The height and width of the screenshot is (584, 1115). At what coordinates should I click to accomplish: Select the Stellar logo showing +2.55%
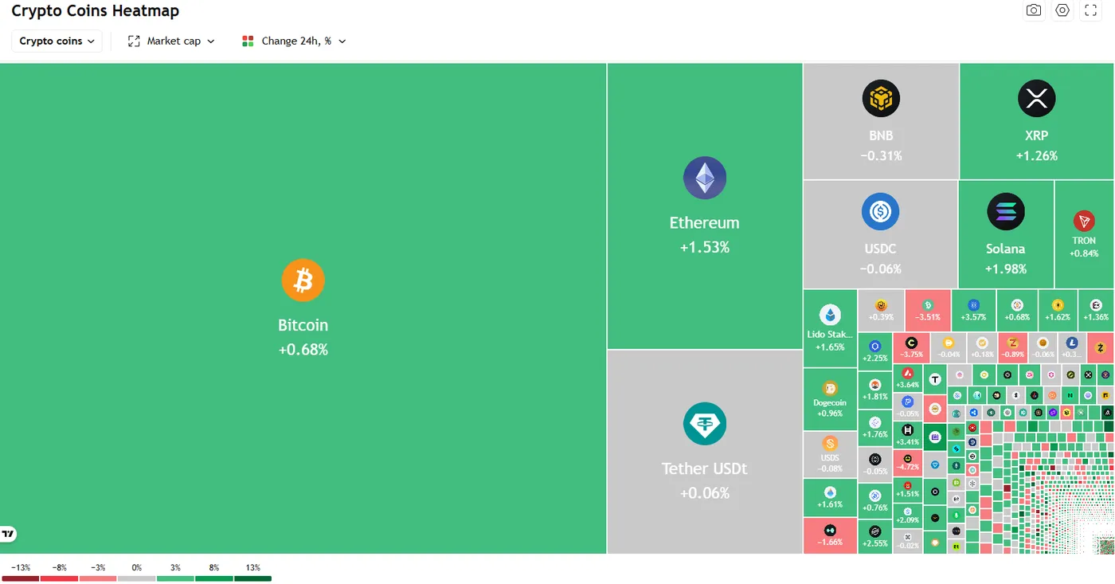[875, 531]
